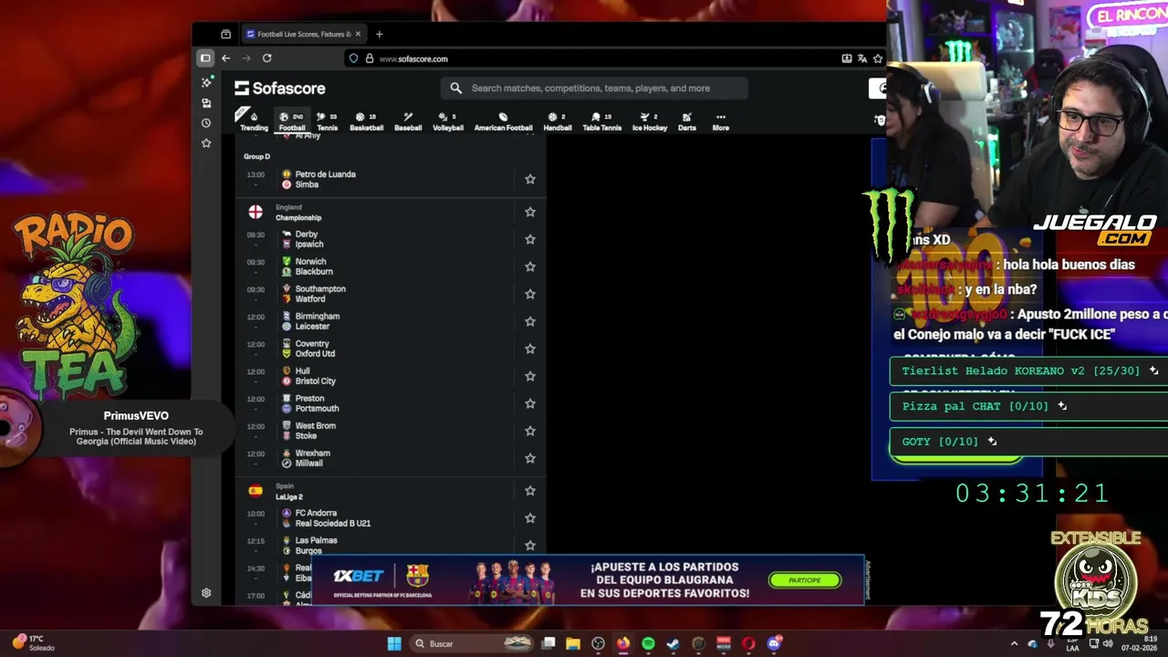Bookmark this page with the address bar star
This screenshot has height=657, width=1168.
tap(878, 58)
